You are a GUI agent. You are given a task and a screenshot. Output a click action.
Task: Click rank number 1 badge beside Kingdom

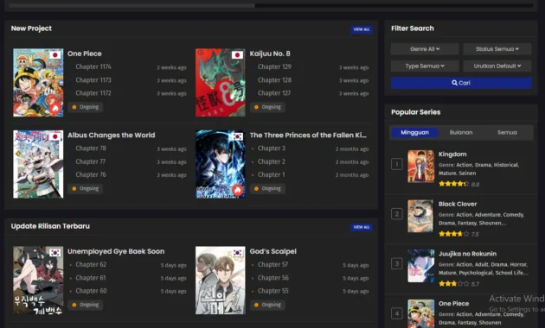point(396,164)
